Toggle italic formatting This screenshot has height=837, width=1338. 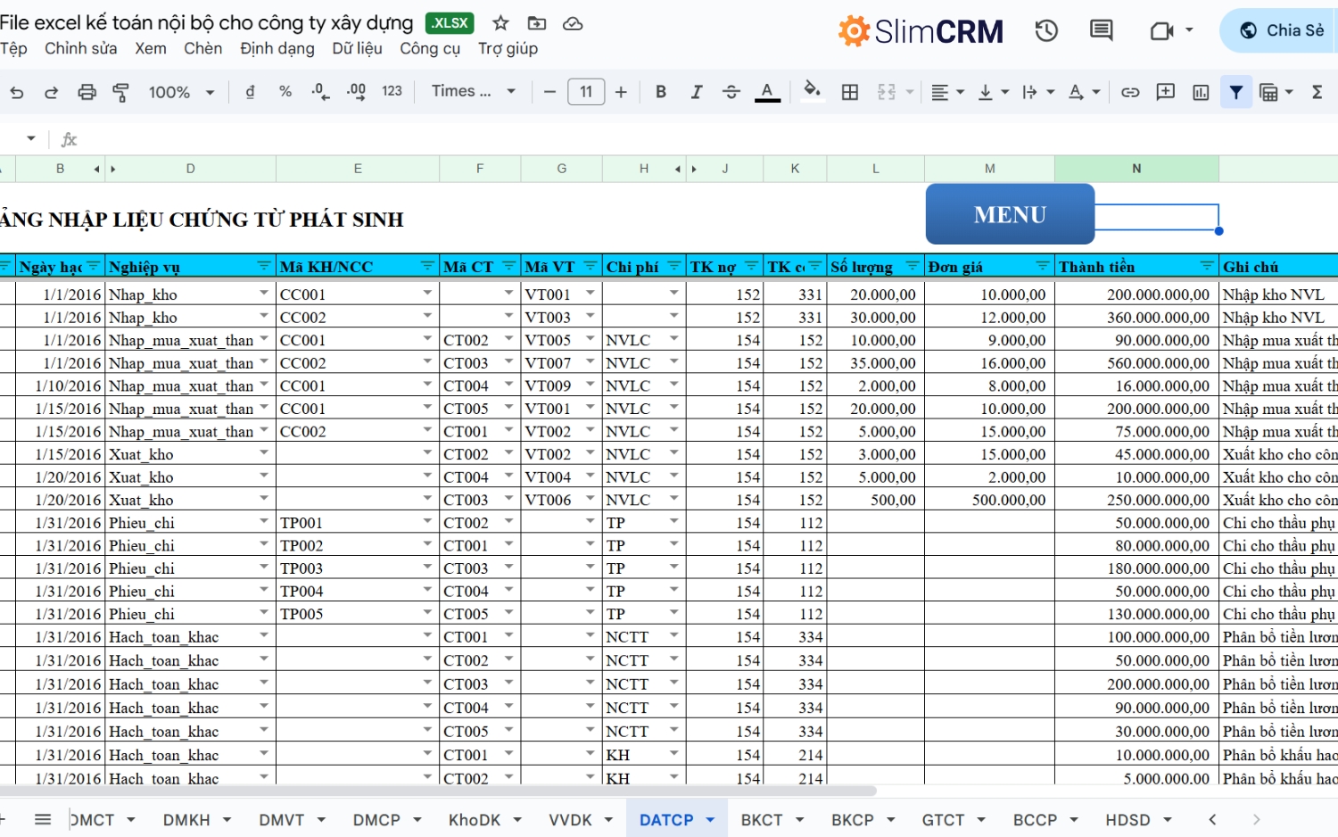696,91
